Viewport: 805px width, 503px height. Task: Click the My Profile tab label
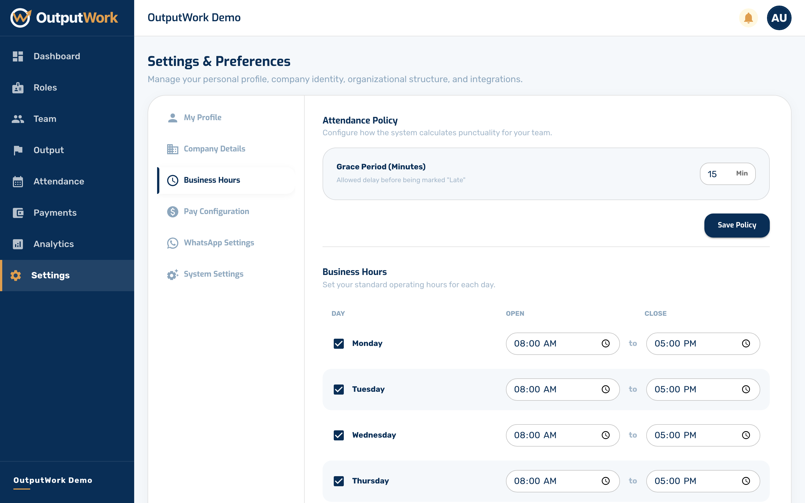203,118
